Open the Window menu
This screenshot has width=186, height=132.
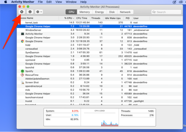[x=71, y=2]
